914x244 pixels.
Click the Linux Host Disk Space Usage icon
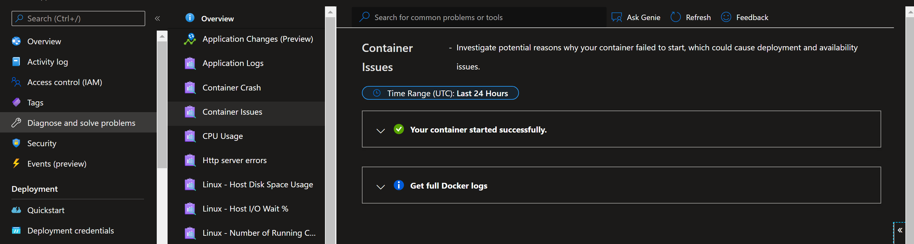pyautogui.click(x=190, y=185)
